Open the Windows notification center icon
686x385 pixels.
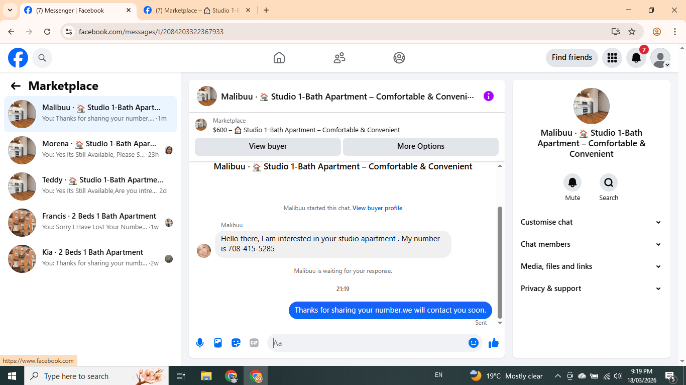(670, 376)
